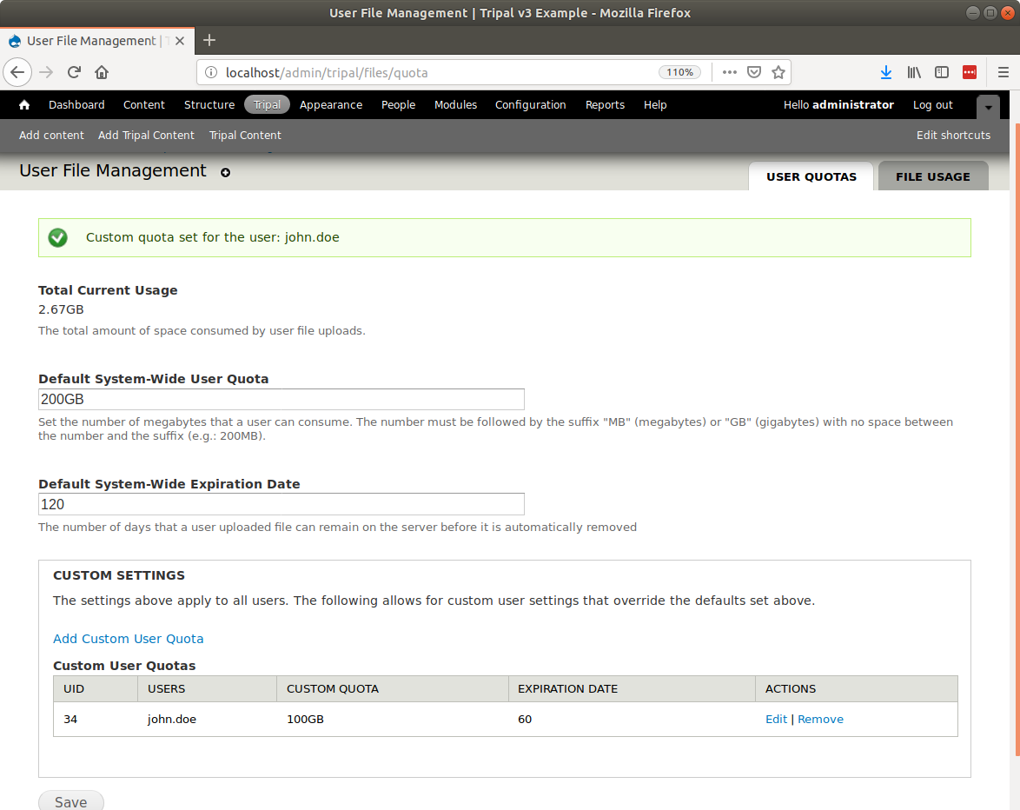Screen dimensions: 1020x810
Task: Bookmark this page with the star icon
Action: pyautogui.click(x=778, y=72)
